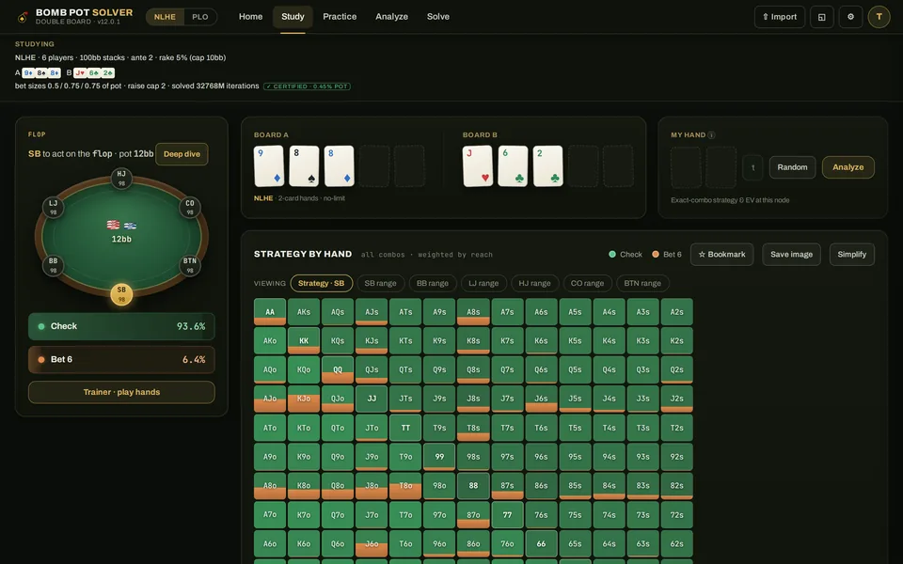This screenshot has height=564, width=903.
Task: Click the large 8 of diamonds on Board A
Action: pyautogui.click(x=340, y=165)
